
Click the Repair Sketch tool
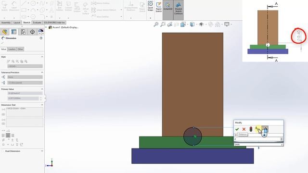pyautogui.click(x=142, y=7)
